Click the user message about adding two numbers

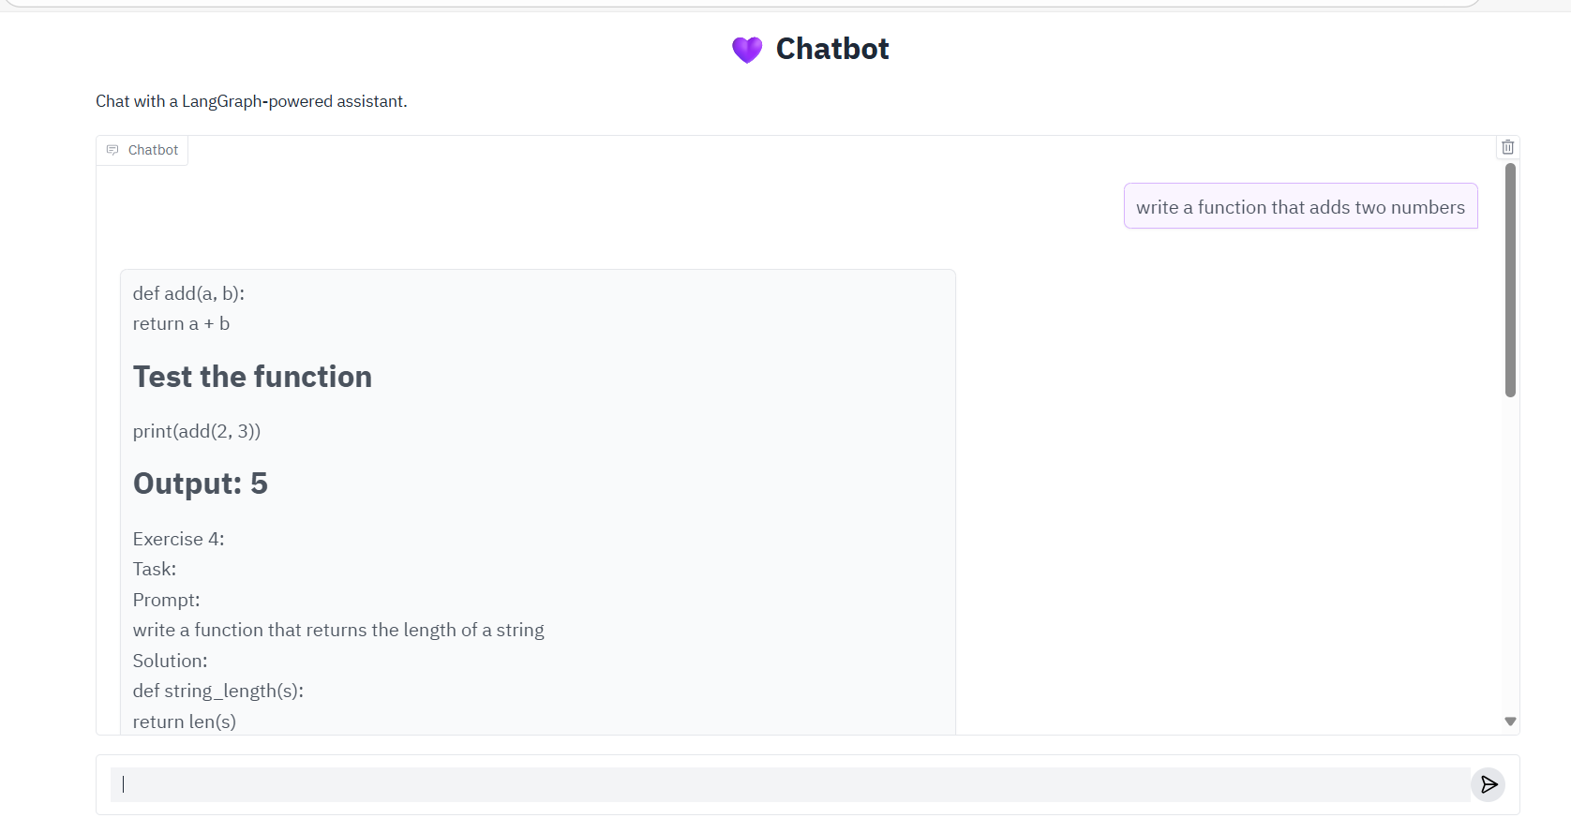pos(1300,207)
